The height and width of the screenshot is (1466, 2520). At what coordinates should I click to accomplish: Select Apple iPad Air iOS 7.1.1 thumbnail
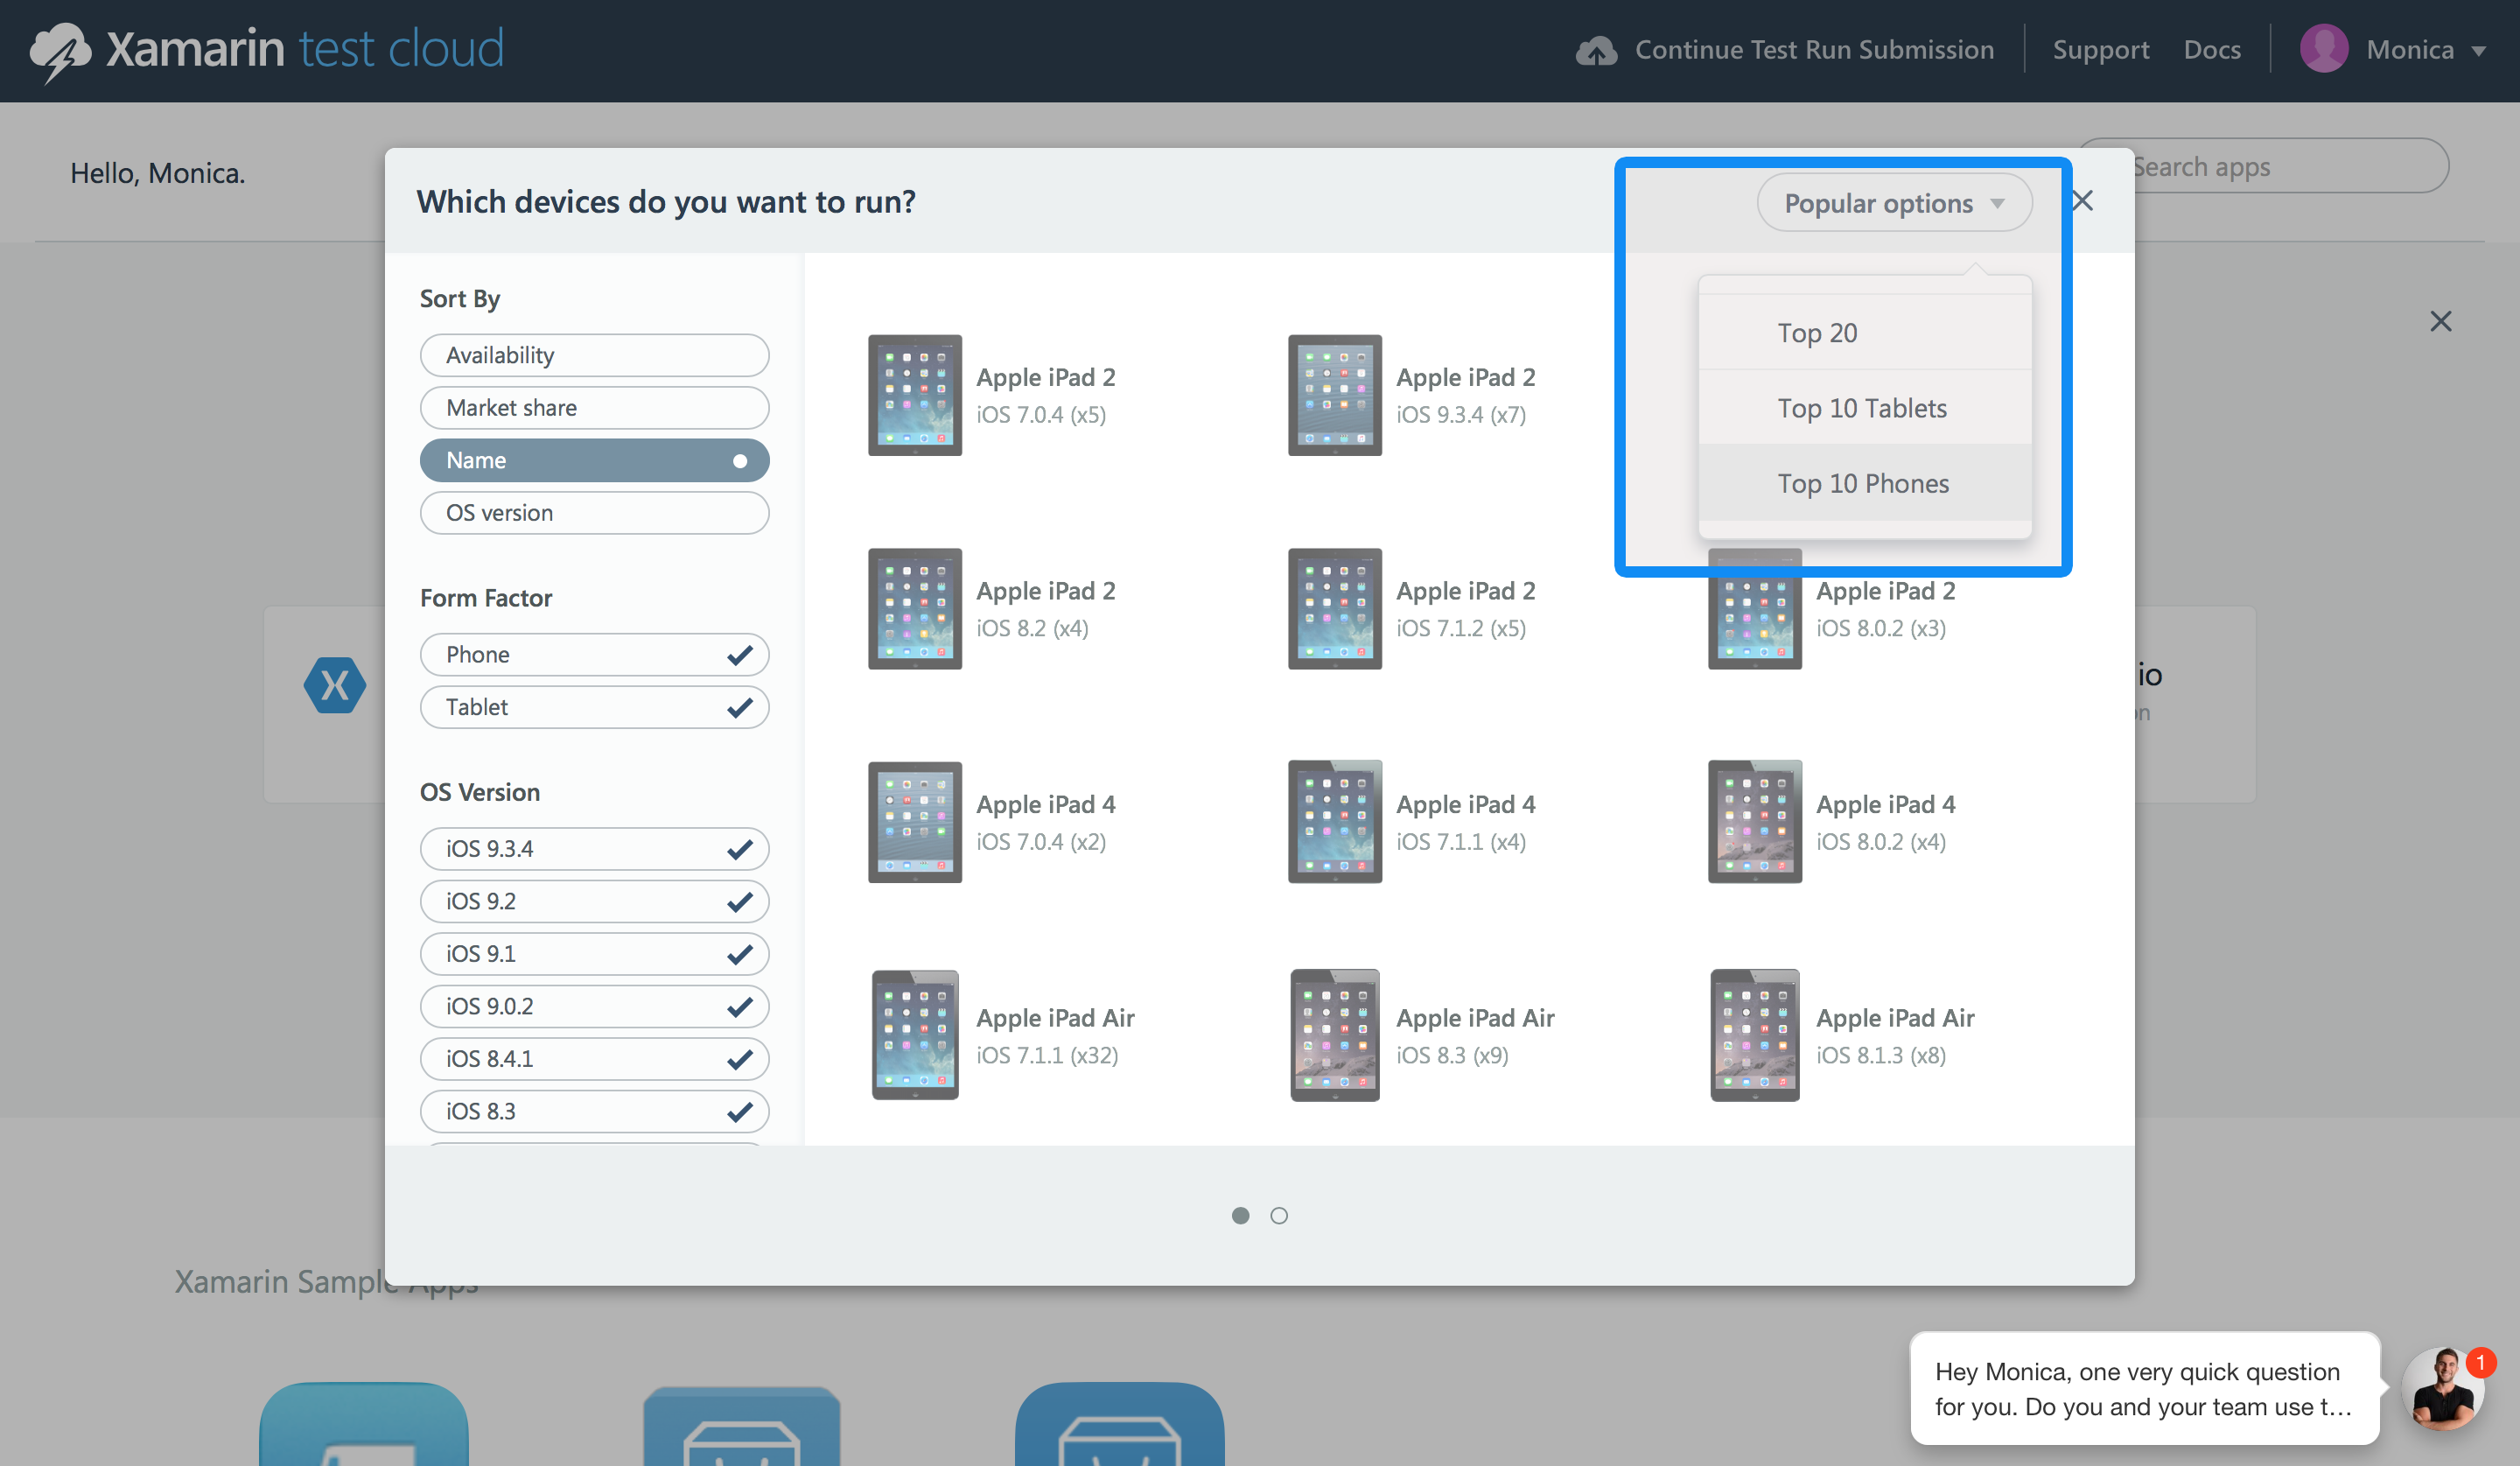pyautogui.click(x=915, y=1035)
